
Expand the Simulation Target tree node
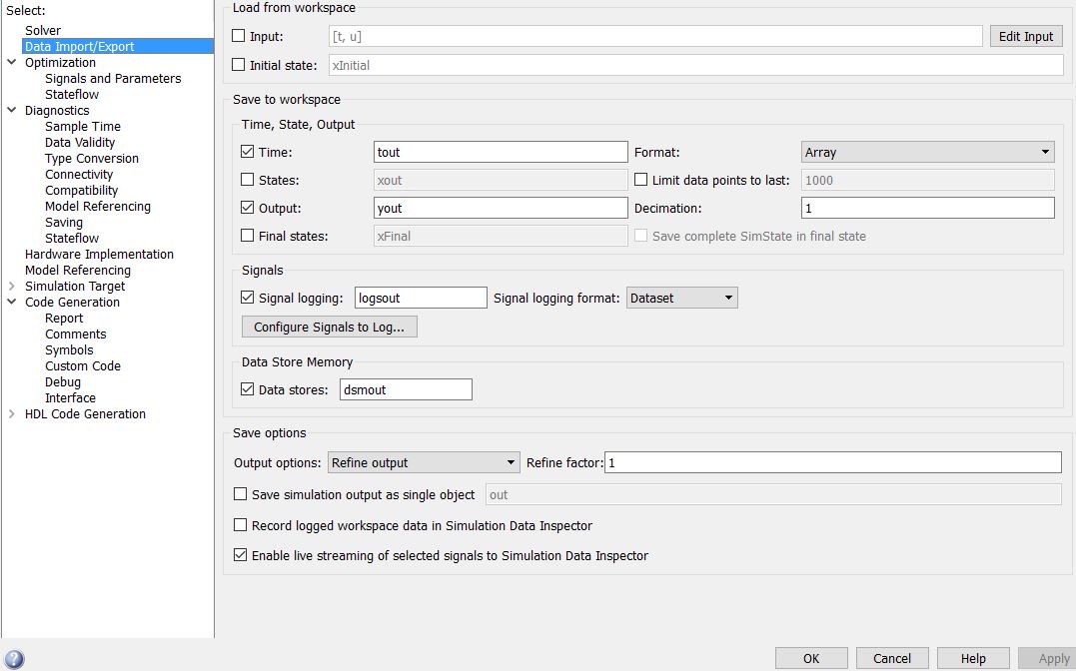pos(12,287)
